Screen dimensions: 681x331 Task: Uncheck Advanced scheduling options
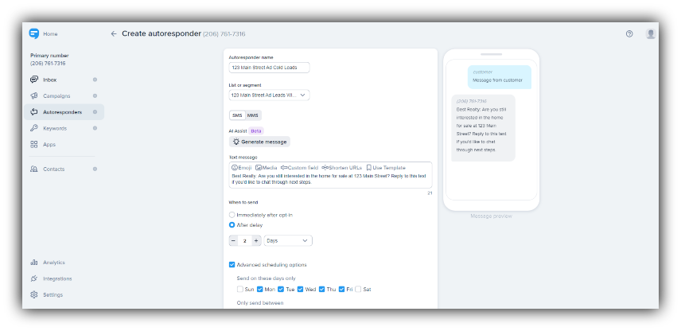point(232,264)
